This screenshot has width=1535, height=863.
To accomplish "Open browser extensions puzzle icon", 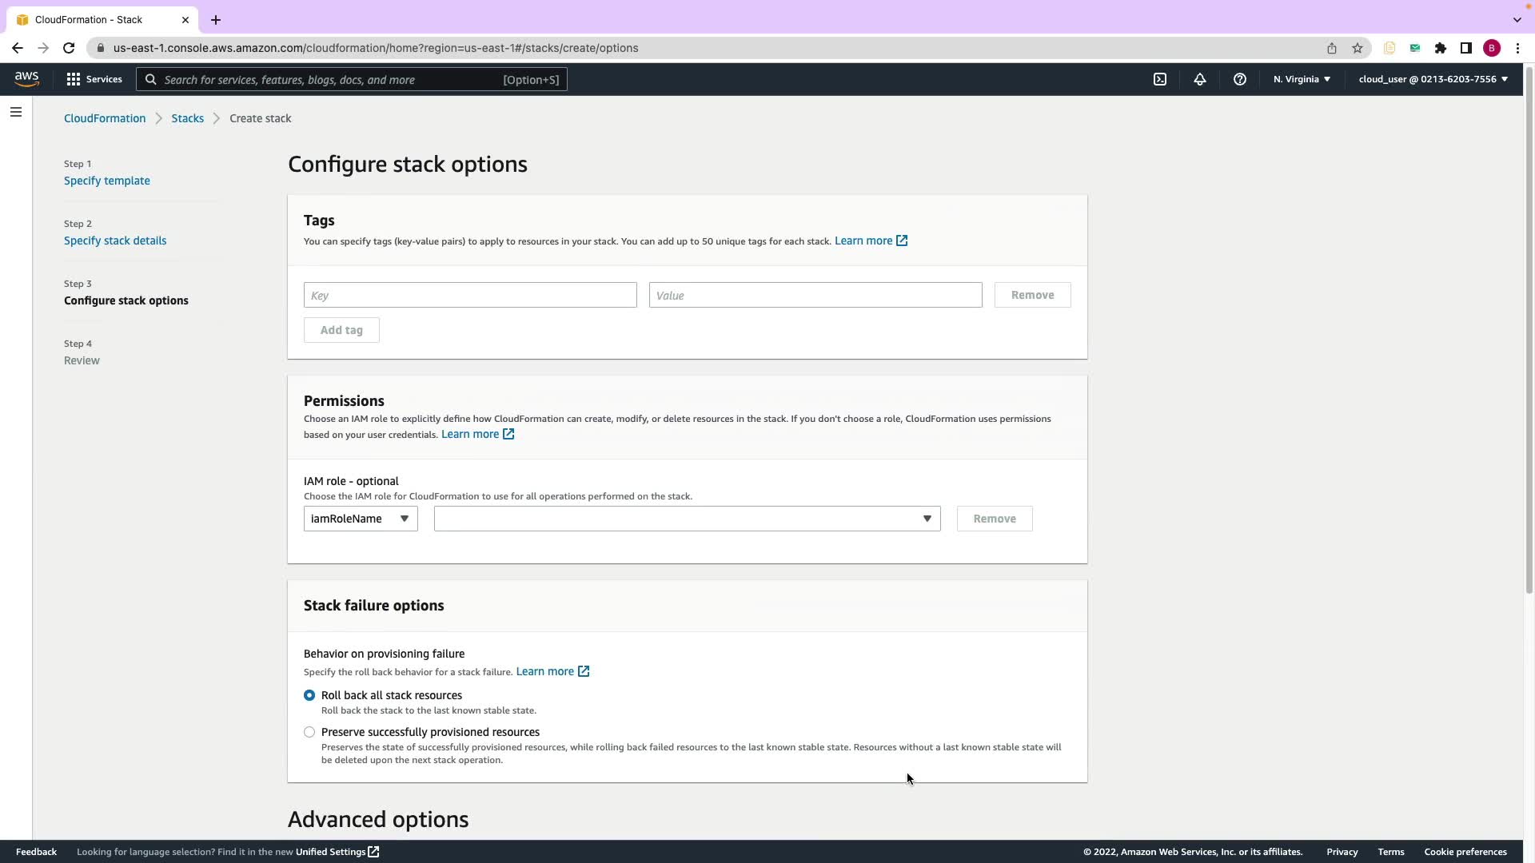I will tap(1441, 48).
